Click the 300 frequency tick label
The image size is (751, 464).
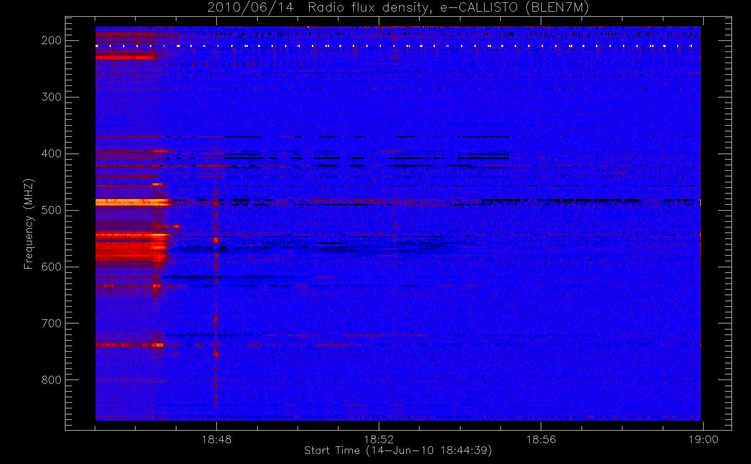pyautogui.click(x=51, y=97)
